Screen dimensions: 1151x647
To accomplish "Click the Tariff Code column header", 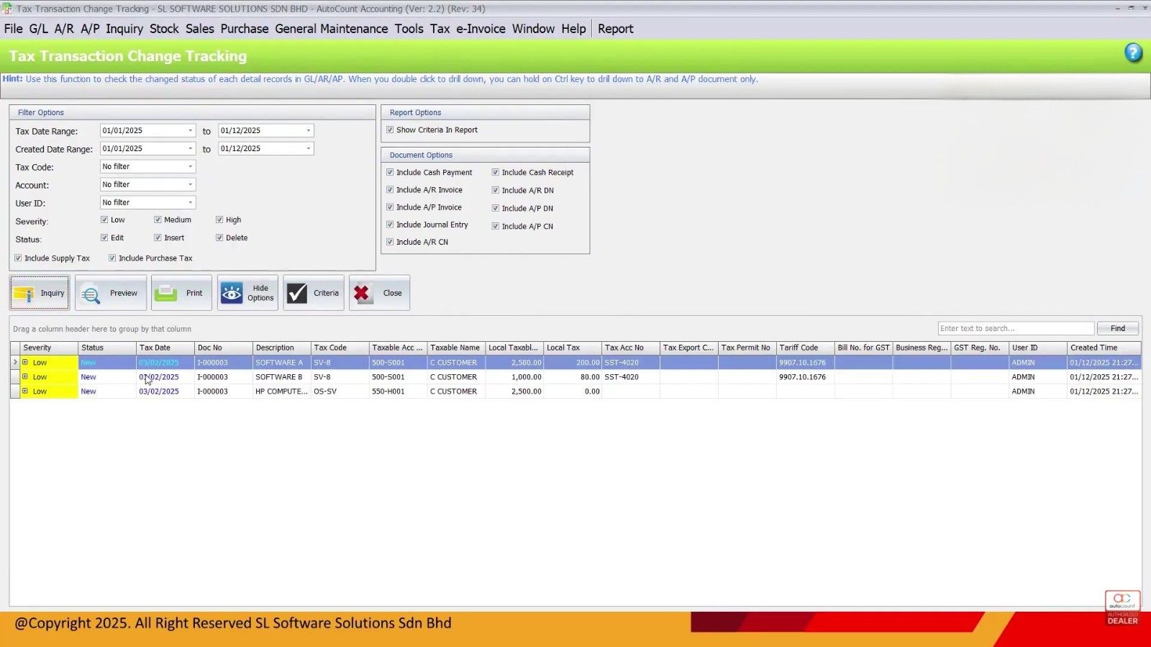I will tap(805, 348).
